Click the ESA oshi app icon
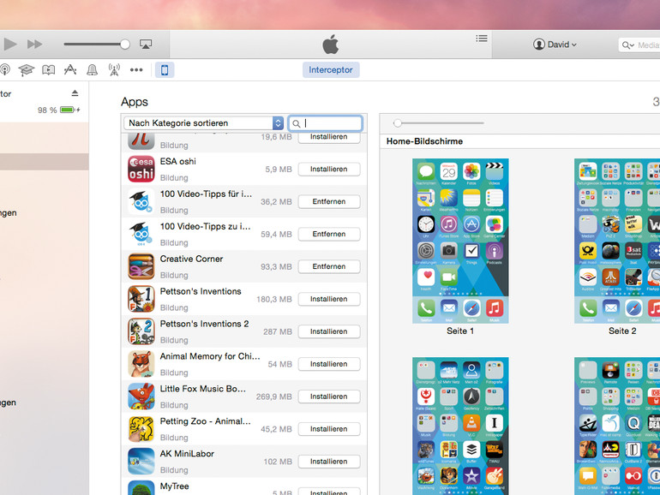 click(141, 169)
